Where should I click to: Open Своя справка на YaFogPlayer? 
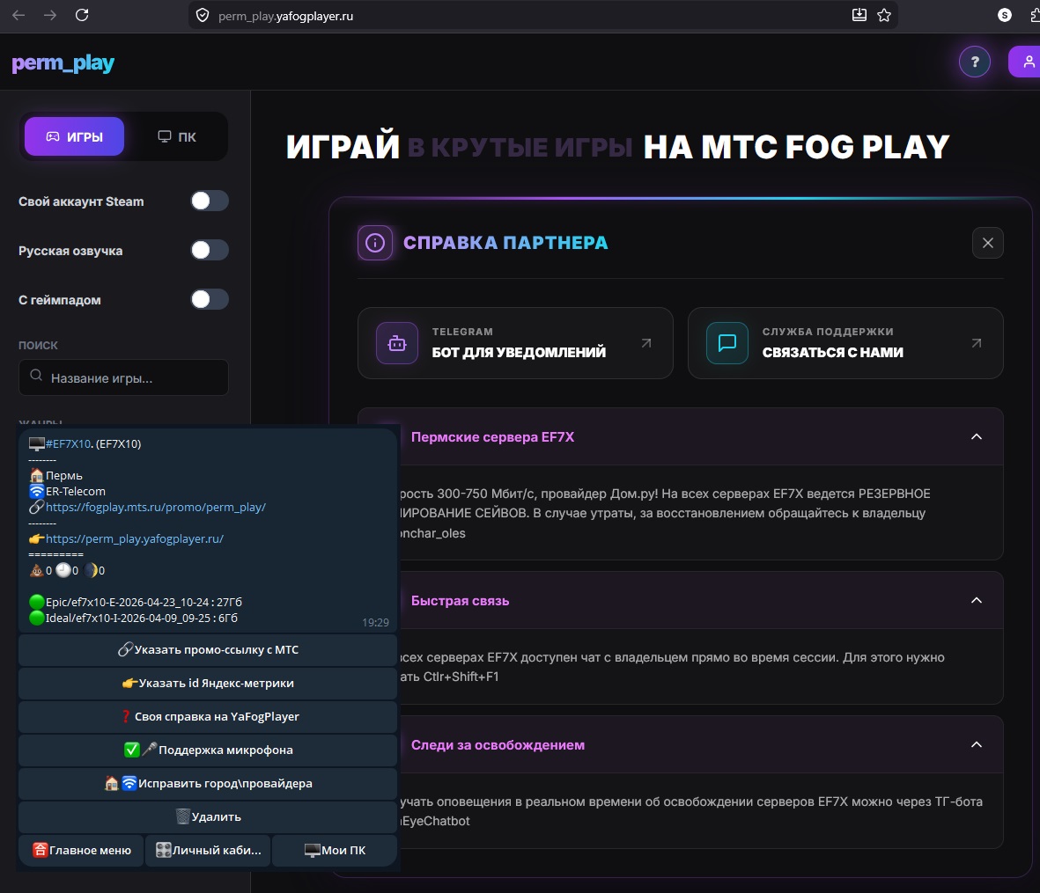coord(208,716)
